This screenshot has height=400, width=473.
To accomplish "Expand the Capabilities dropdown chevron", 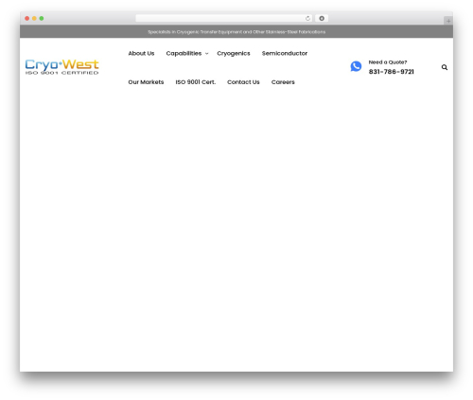I will click(207, 54).
